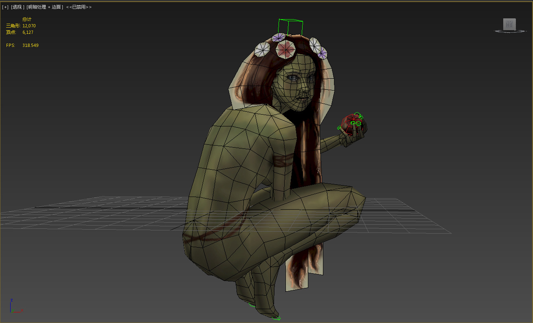The width and height of the screenshot is (533, 323).
Task: Select the red wireframe apple in hand
Action: [351, 124]
